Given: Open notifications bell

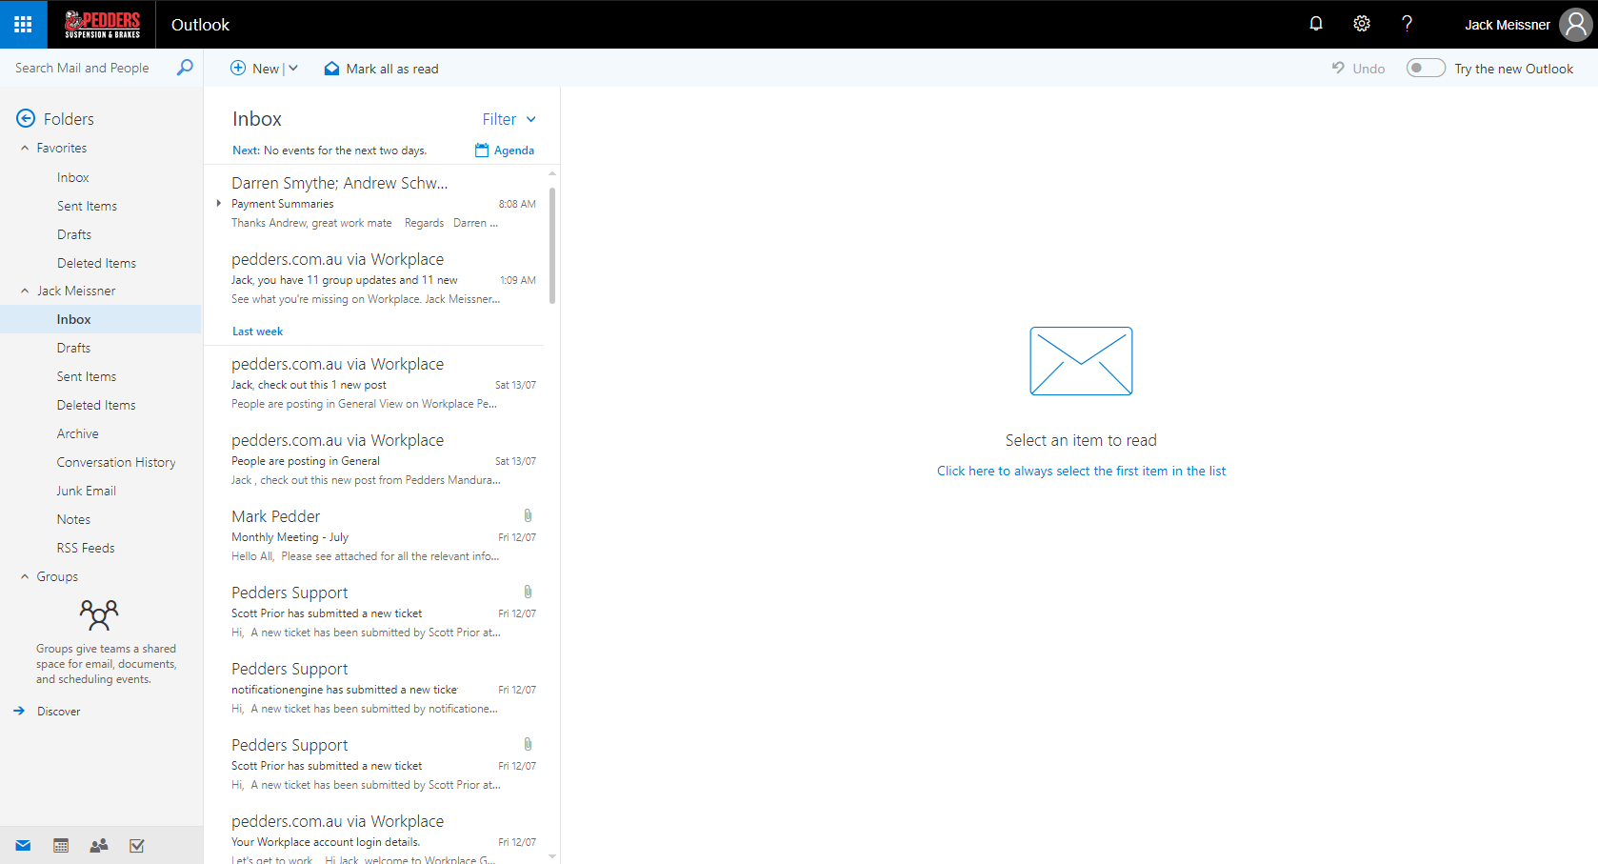Looking at the screenshot, I should coord(1316,24).
